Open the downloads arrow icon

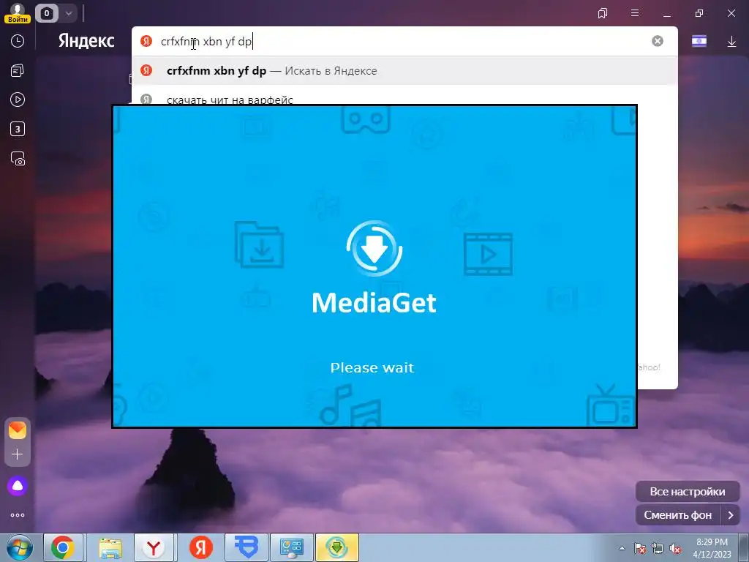click(x=731, y=42)
